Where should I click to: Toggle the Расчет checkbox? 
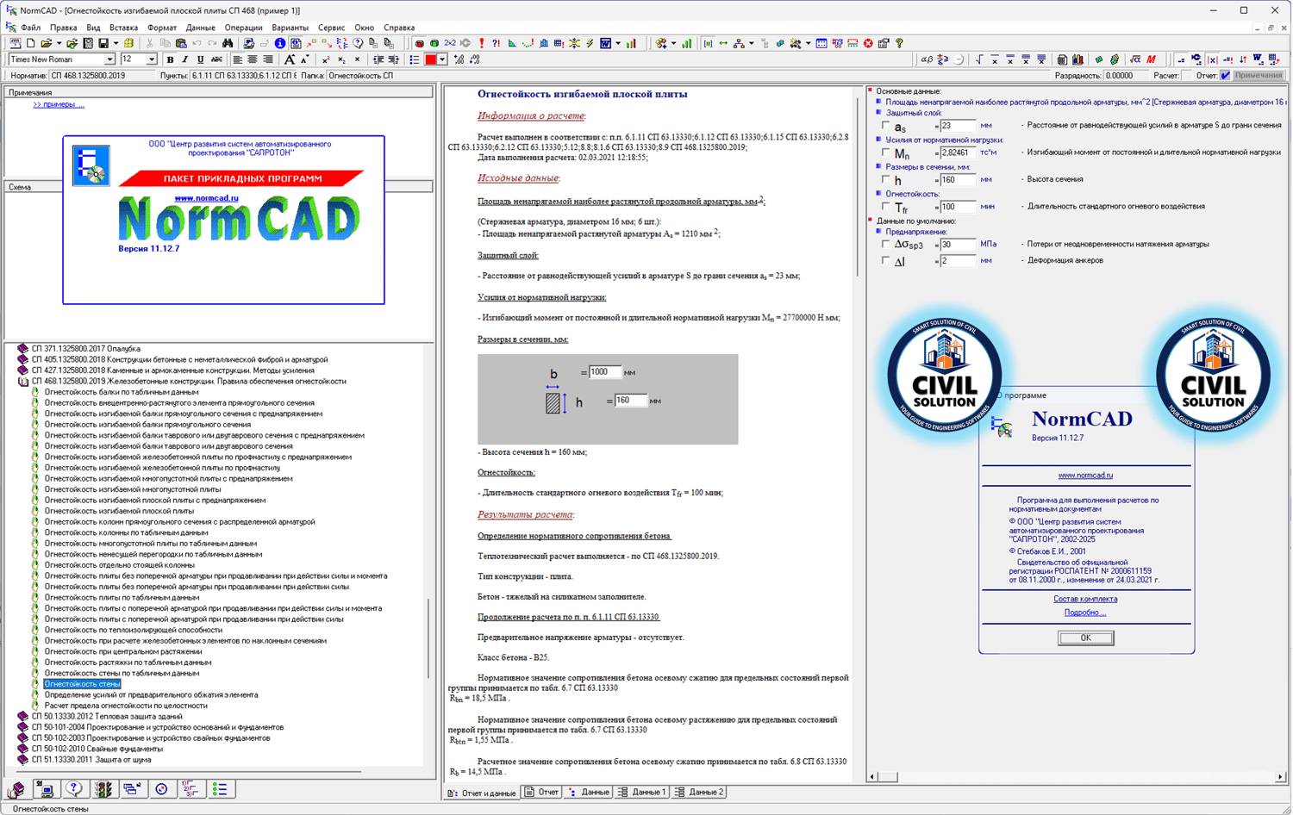(1187, 76)
